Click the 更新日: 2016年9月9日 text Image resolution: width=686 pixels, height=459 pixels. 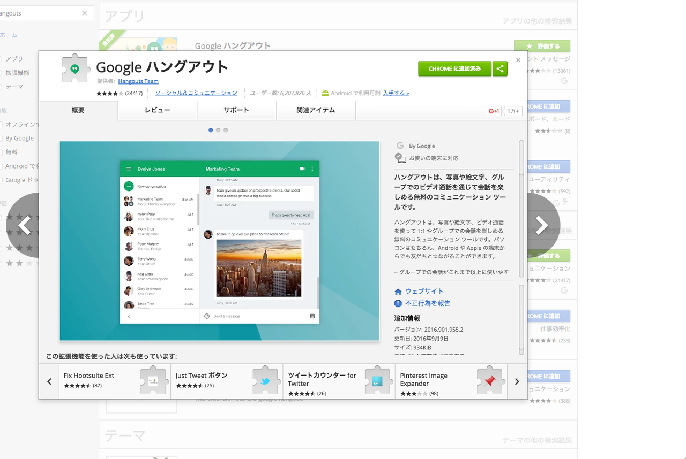pyautogui.click(x=421, y=339)
